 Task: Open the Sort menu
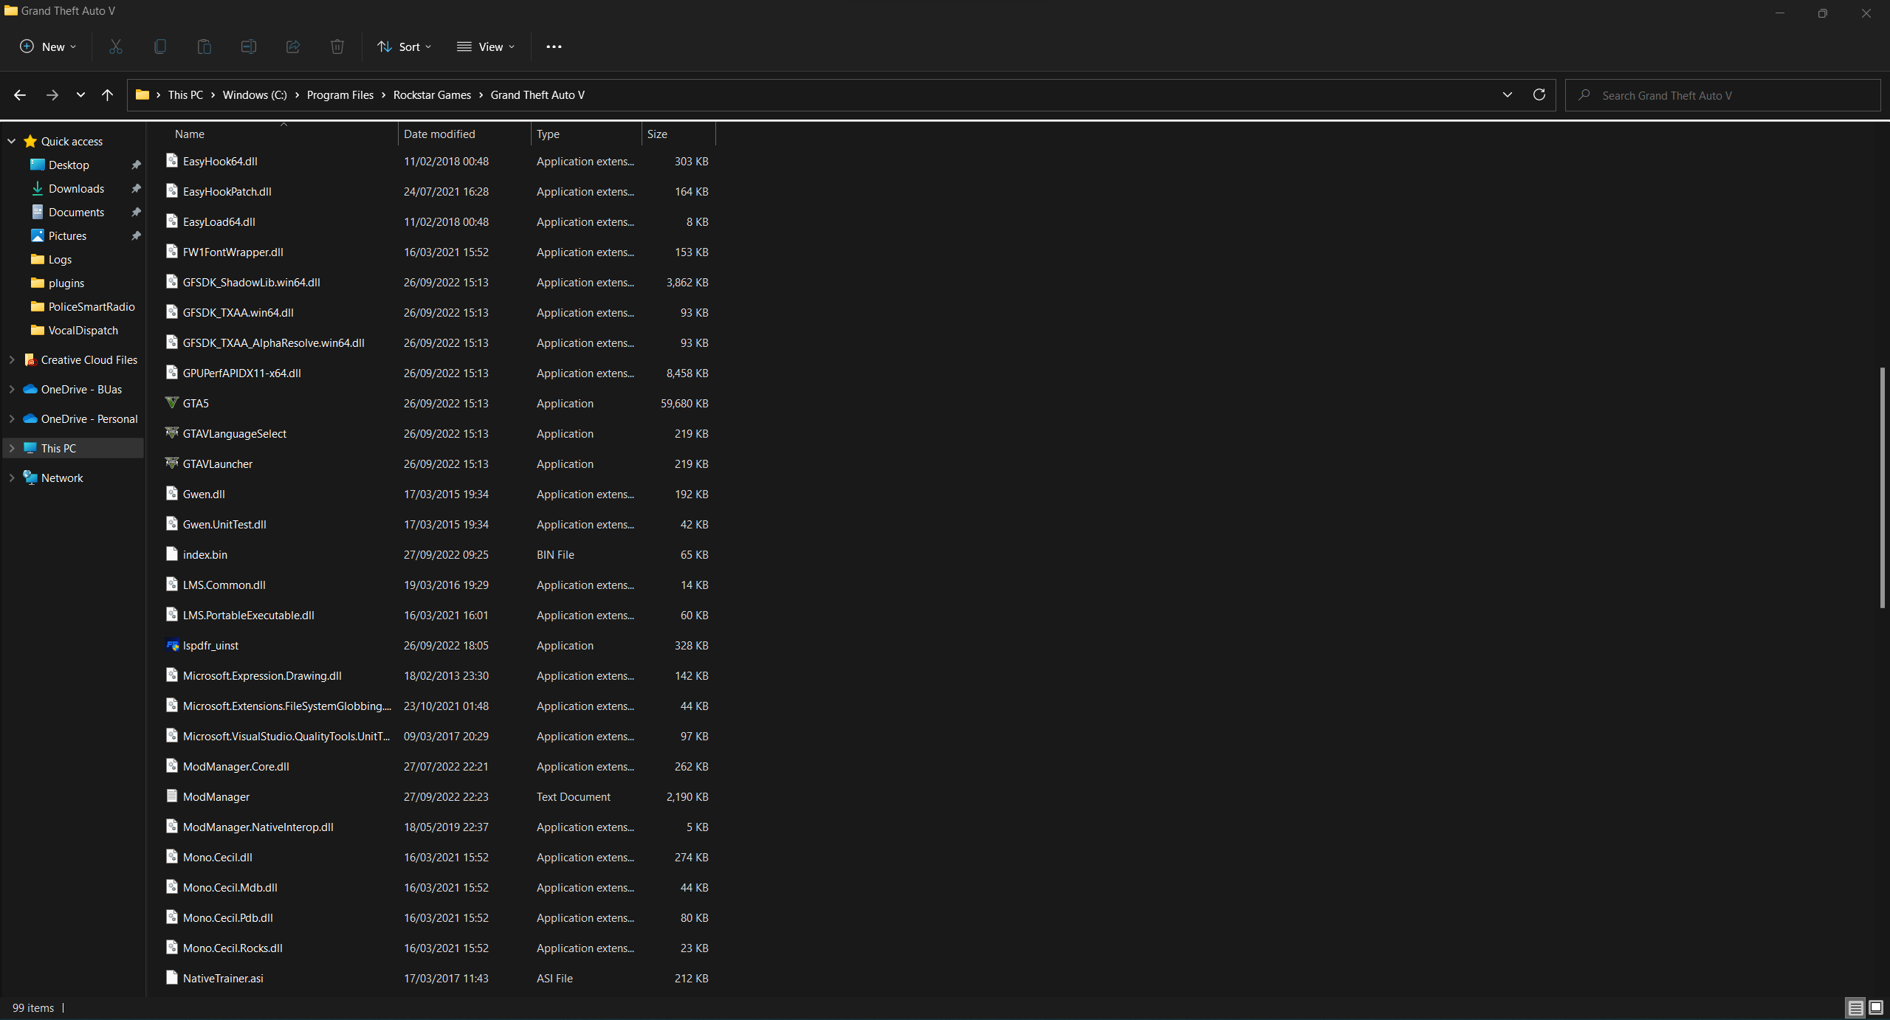(405, 46)
